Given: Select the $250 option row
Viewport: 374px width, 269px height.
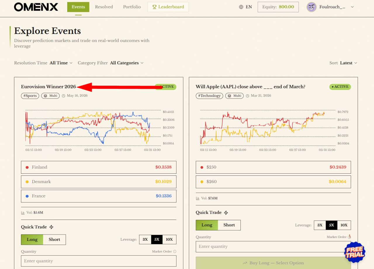Looking at the screenshot, I should 273,167.
